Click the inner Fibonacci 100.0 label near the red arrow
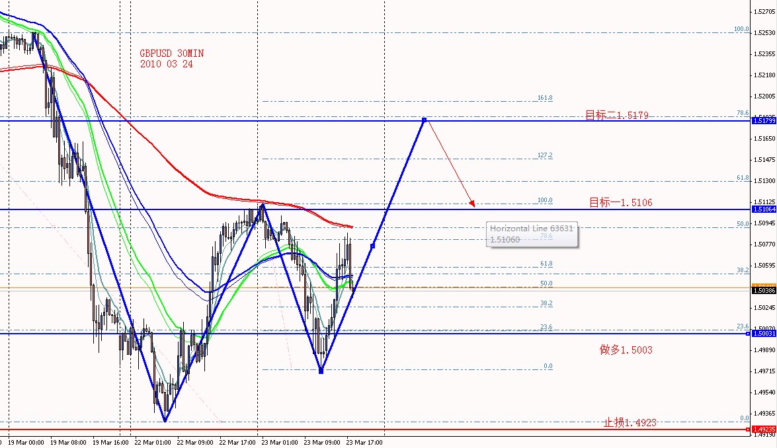The width and height of the screenshot is (777, 448). [x=545, y=200]
